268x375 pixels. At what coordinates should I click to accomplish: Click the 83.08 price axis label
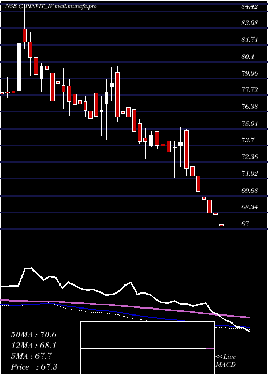(x=250, y=23)
